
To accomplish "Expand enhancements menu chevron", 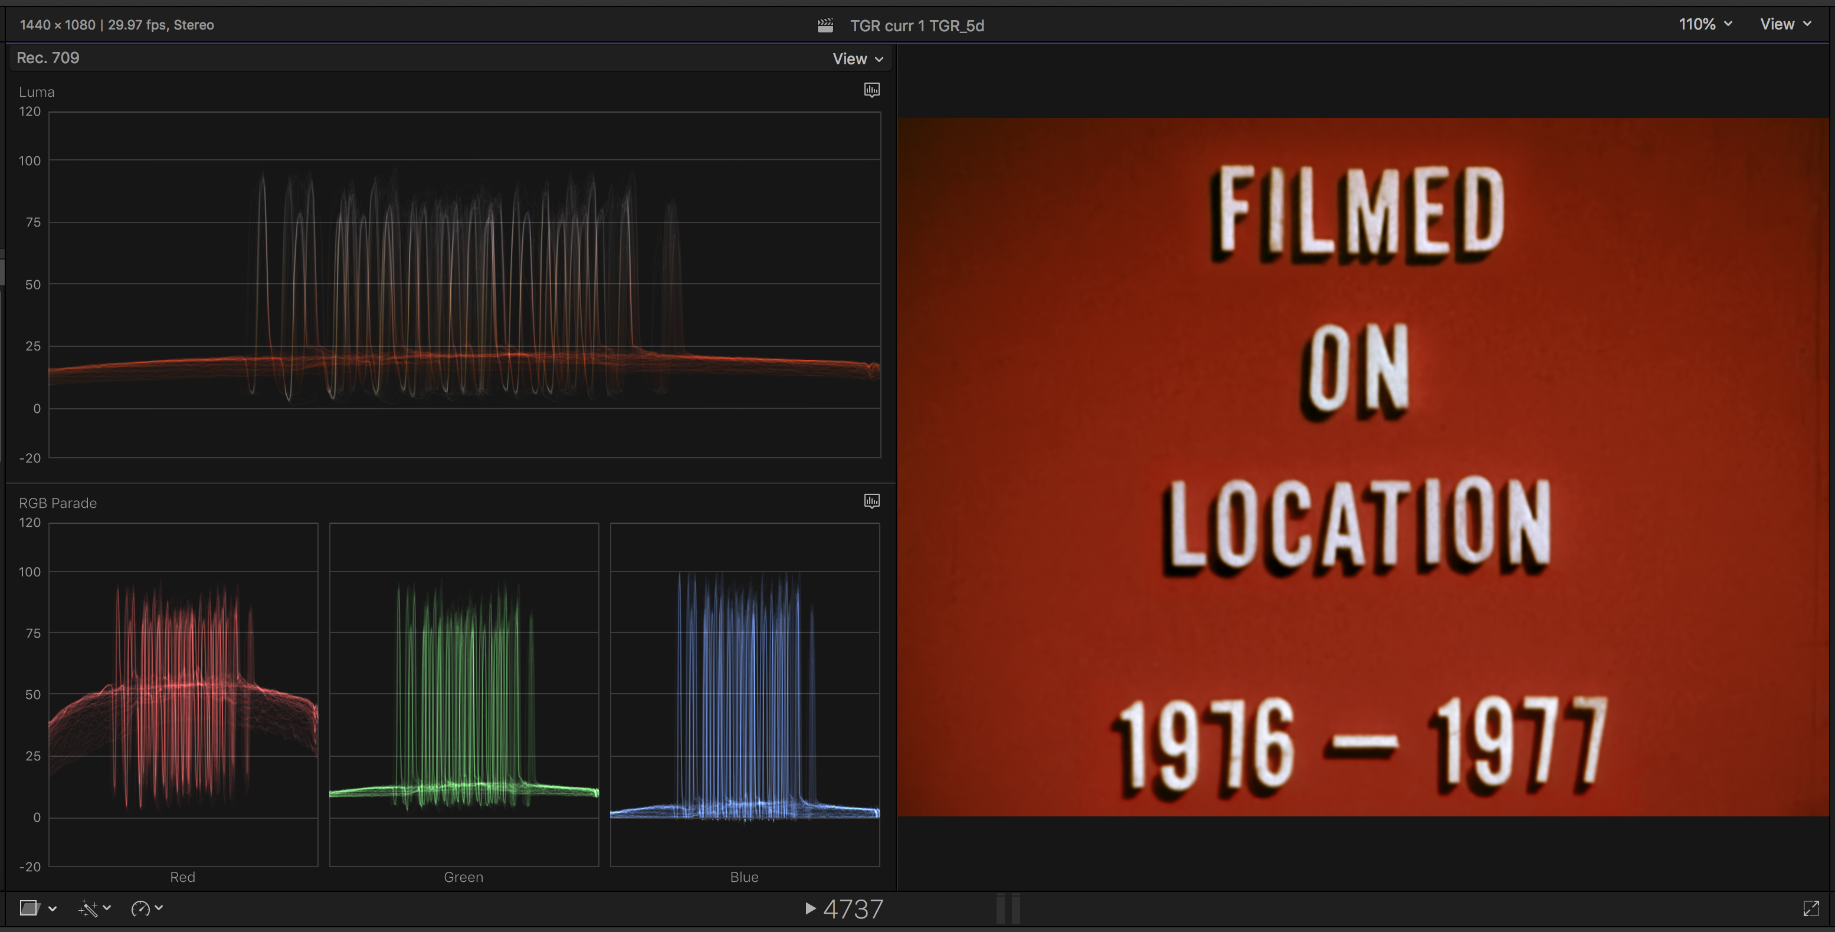I will pyautogui.click(x=107, y=908).
